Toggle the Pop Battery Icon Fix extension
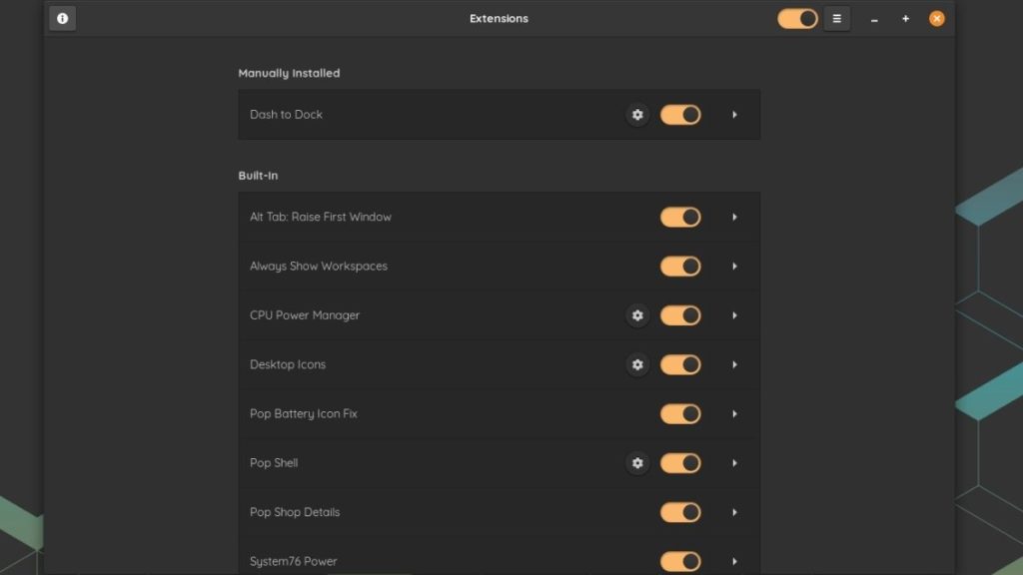The image size is (1023, 575). (680, 413)
